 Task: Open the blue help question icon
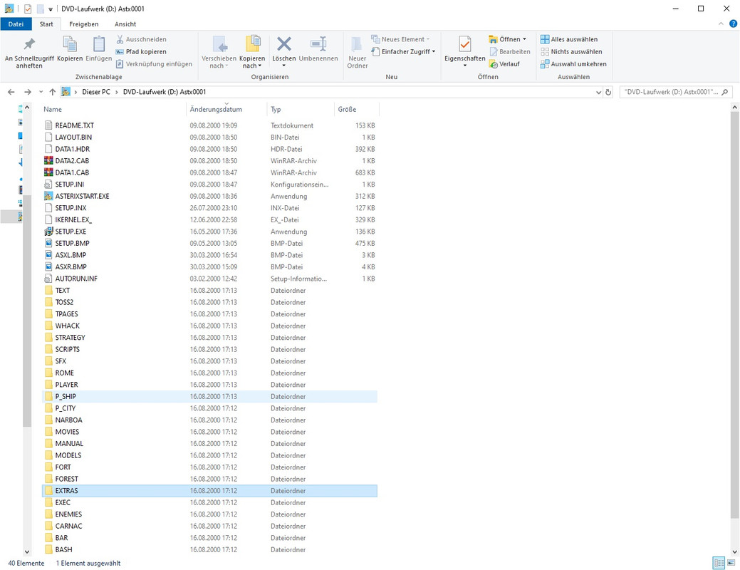(733, 24)
